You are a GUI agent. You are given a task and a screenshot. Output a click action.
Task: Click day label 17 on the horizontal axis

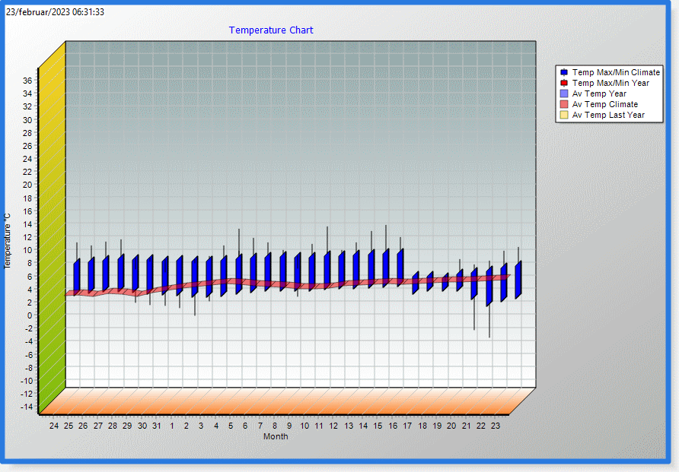pyautogui.click(x=407, y=426)
